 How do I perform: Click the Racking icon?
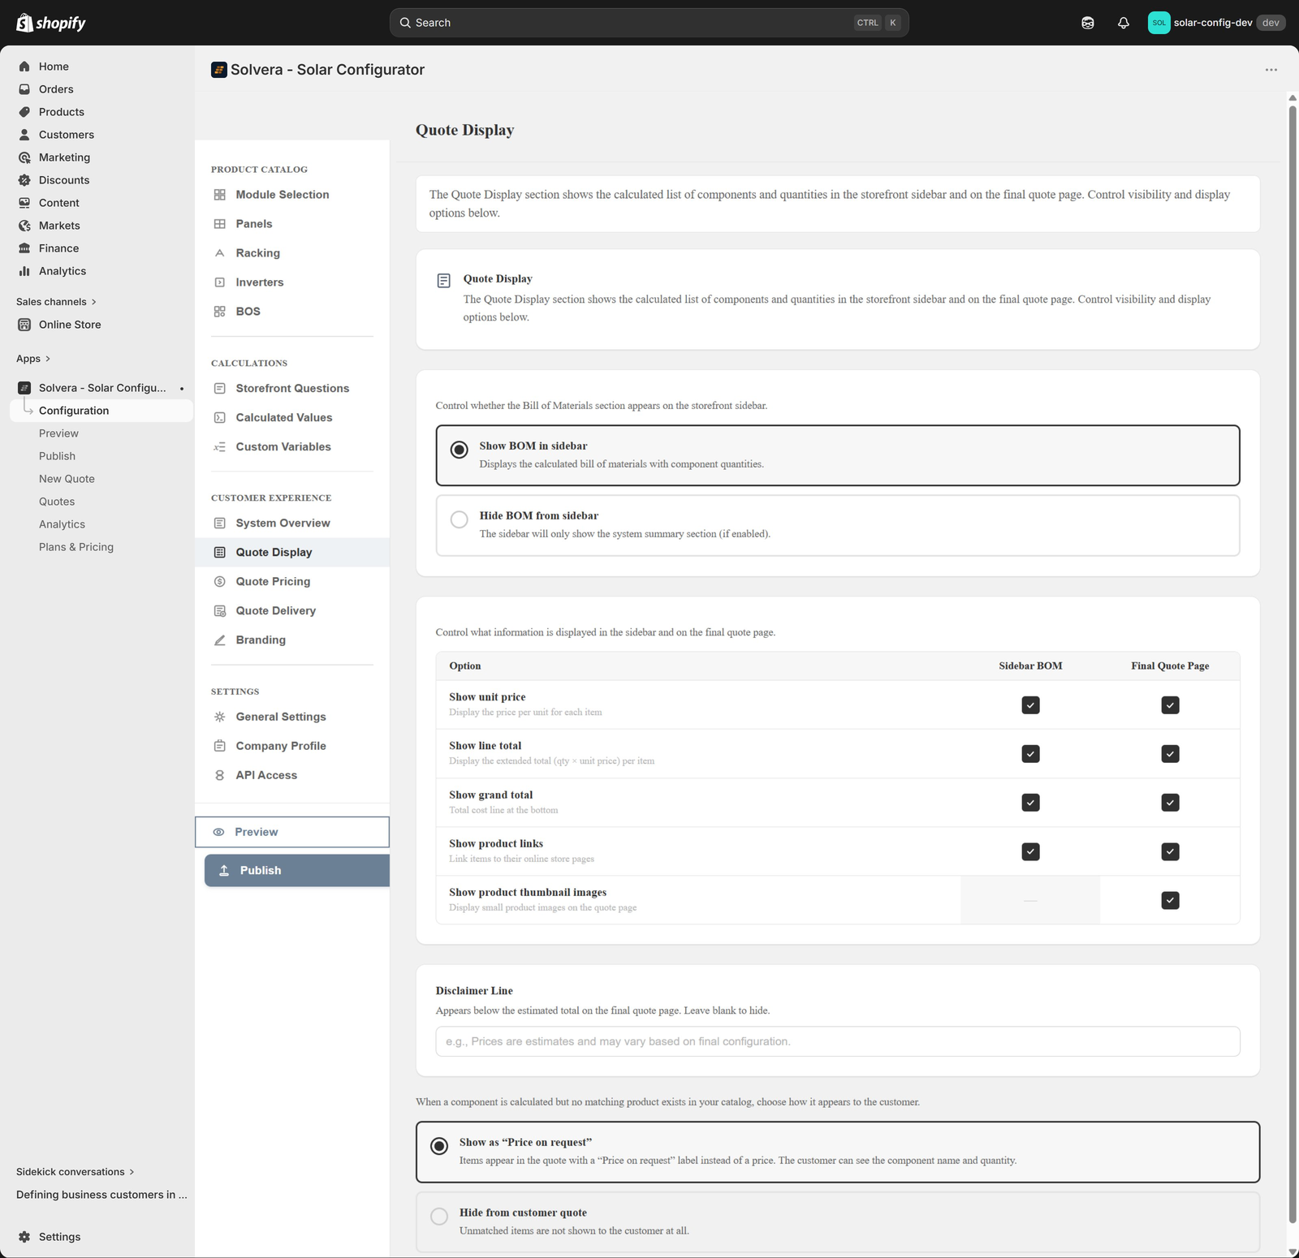click(219, 253)
